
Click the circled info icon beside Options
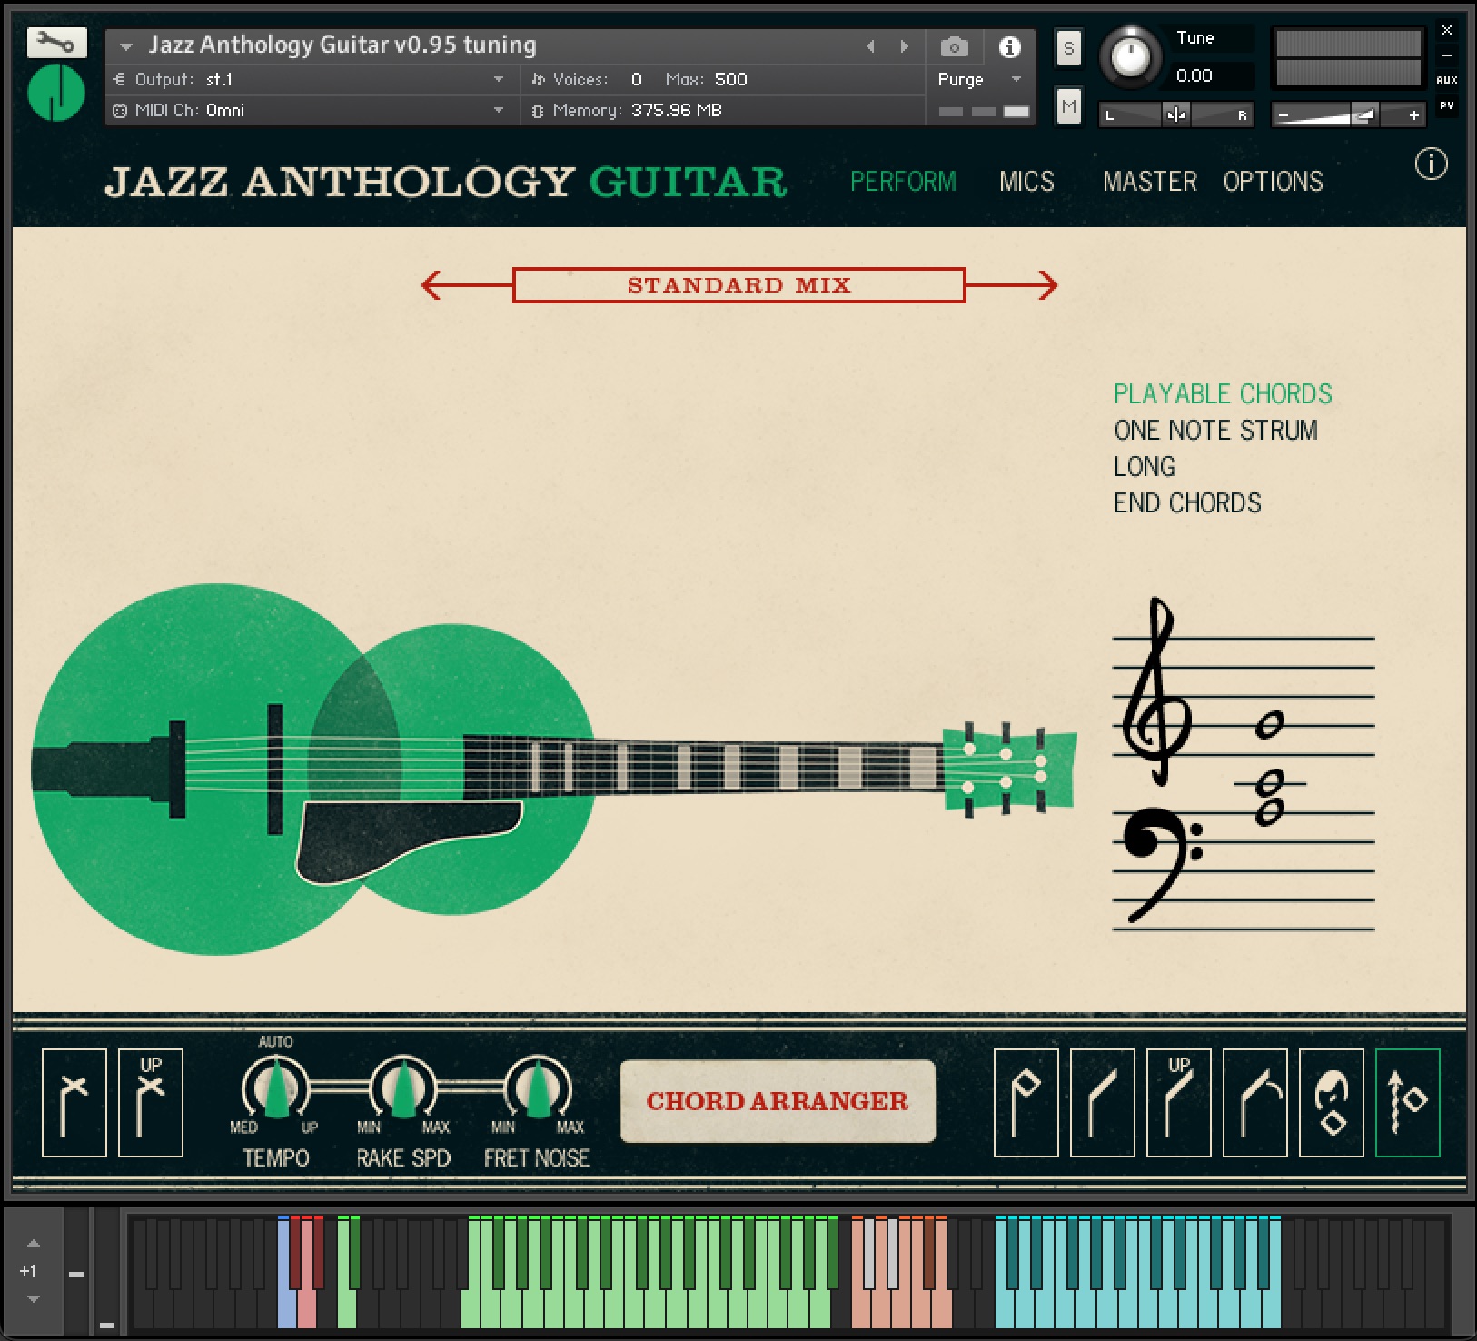tap(1431, 164)
